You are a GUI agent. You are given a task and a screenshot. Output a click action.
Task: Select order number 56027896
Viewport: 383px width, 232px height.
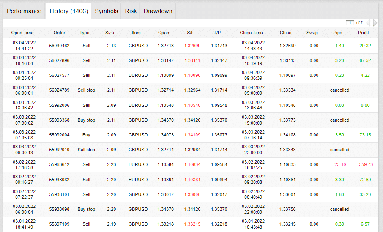(x=59, y=60)
